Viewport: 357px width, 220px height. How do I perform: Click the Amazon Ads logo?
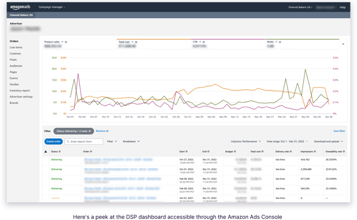tap(20, 7)
